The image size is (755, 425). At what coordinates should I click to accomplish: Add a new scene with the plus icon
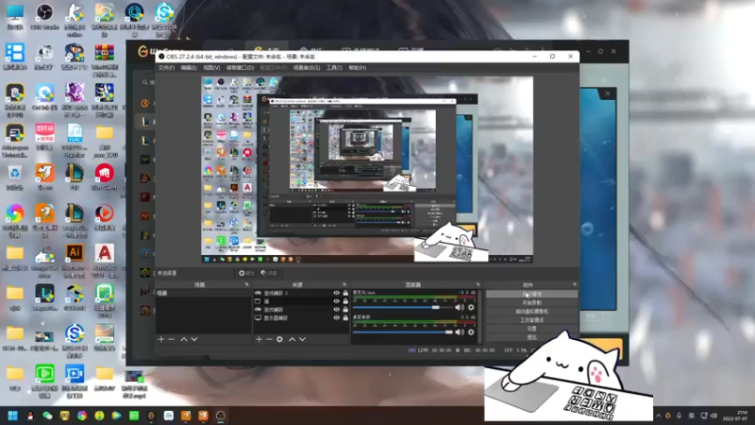(x=161, y=339)
